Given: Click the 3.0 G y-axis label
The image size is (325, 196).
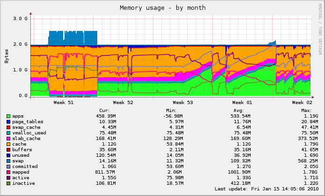Looking at the screenshot, I should pyautogui.click(x=21, y=18).
